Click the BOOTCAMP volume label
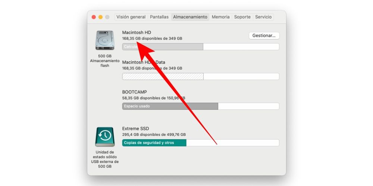 click(135, 92)
